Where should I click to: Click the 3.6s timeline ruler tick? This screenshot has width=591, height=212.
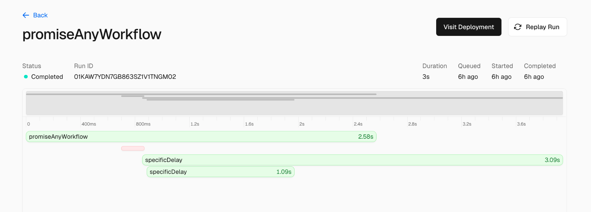(x=521, y=124)
